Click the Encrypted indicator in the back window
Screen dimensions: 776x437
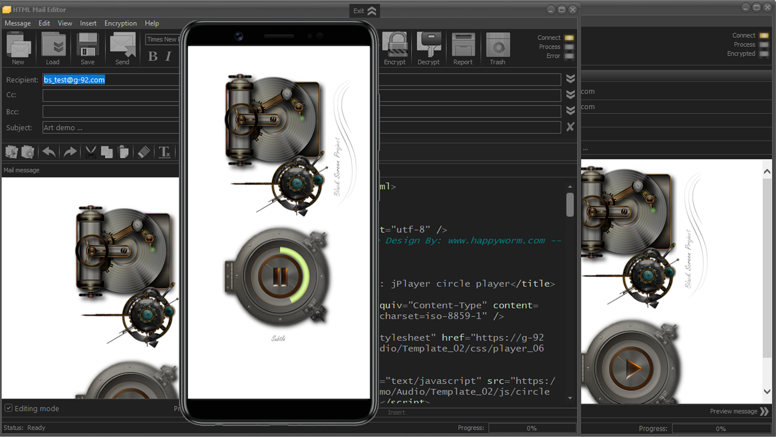(x=764, y=54)
